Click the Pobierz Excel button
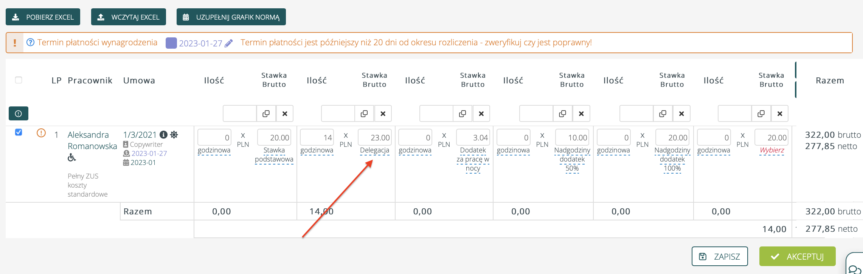Screen dimensions: 863x274 coord(43,17)
